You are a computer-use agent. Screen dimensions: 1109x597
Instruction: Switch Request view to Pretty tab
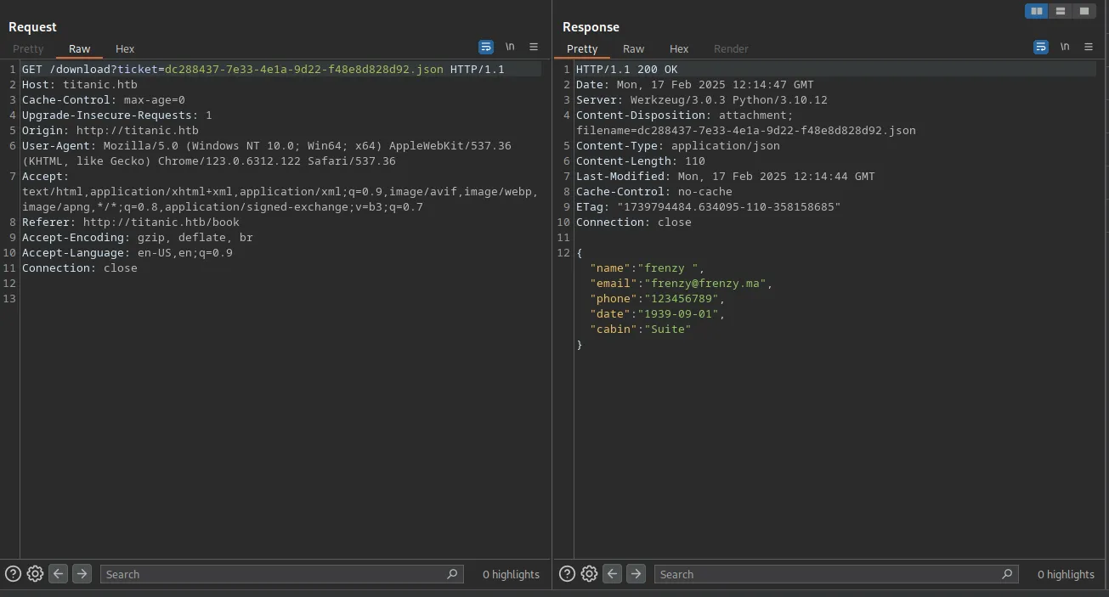pyautogui.click(x=28, y=48)
